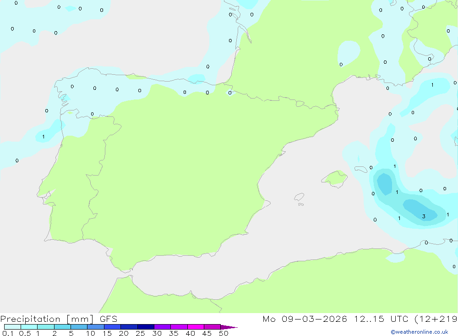The height and width of the screenshot is (336, 458).
Task: Select the 45–50 mm legend swatch
Action: 212,327
